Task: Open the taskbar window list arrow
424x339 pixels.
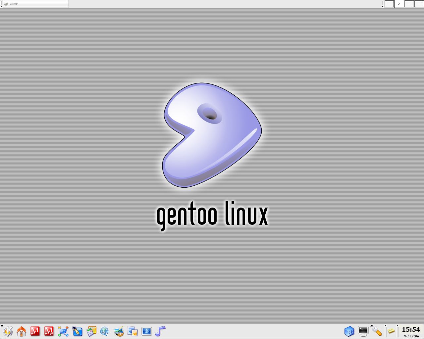Action: click(1, 6)
